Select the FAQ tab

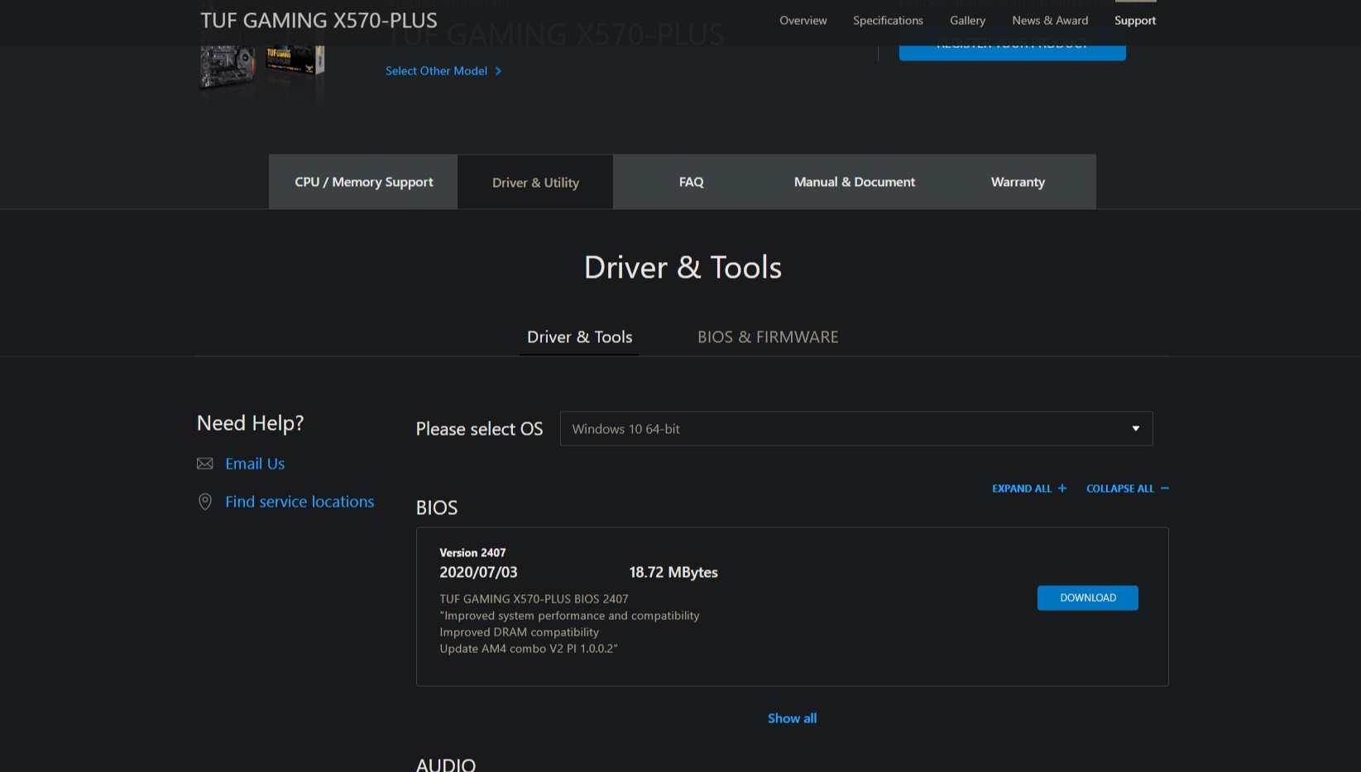pos(691,182)
